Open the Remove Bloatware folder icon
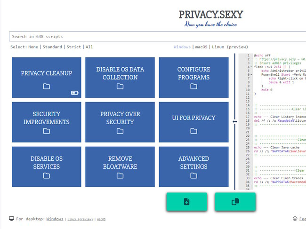 tap(120, 175)
